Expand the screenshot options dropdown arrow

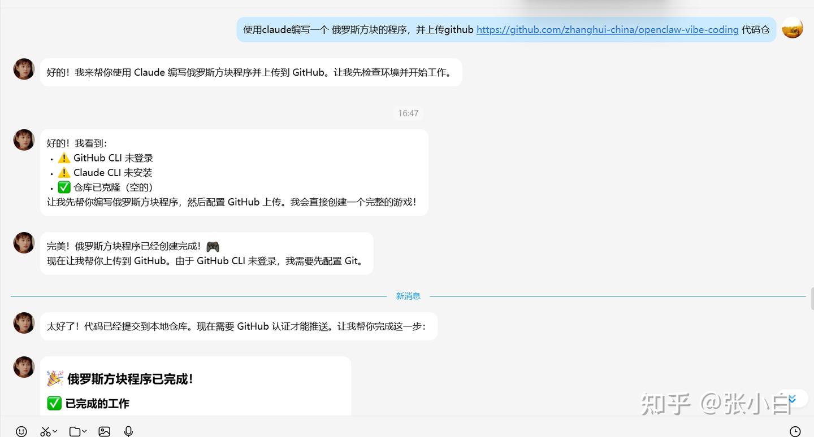(x=55, y=431)
